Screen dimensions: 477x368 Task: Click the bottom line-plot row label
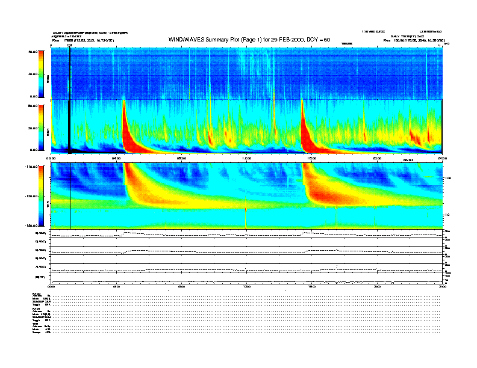[40, 277]
